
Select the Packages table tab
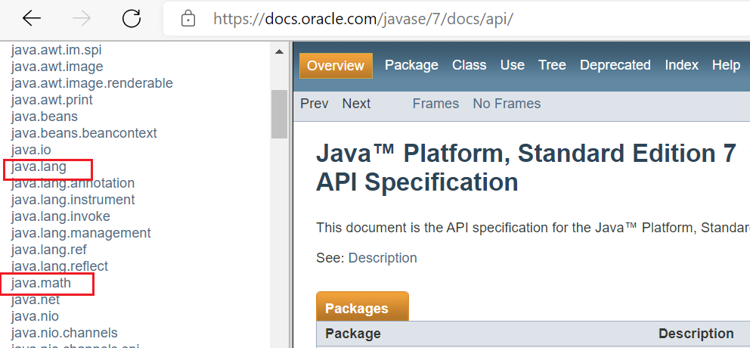363,307
